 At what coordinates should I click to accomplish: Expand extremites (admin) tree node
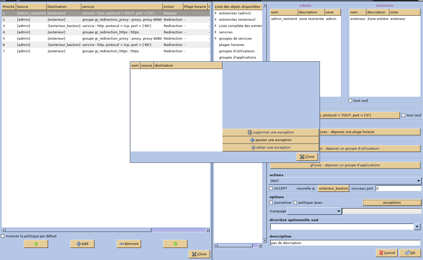click(x=216, y=13)
